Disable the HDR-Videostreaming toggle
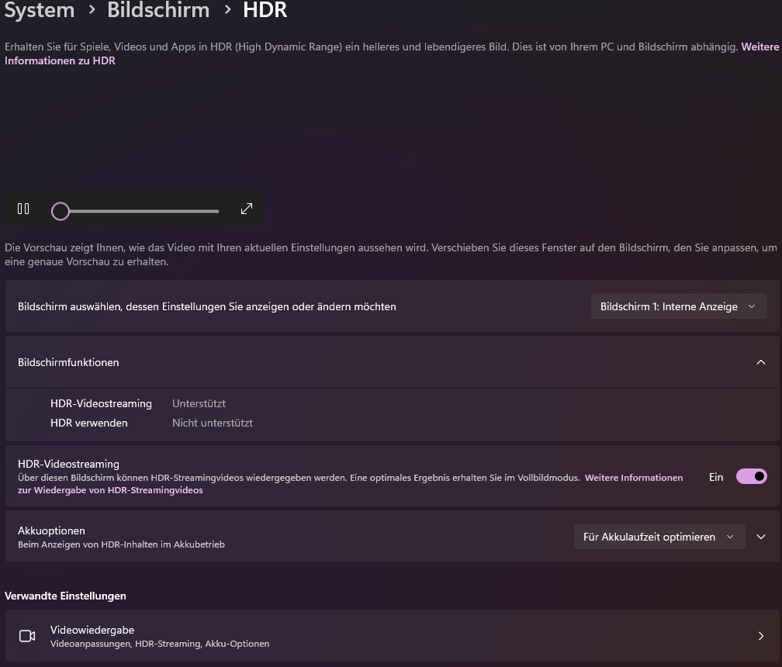This screenshot has width=782, height=667. (750, 476)
